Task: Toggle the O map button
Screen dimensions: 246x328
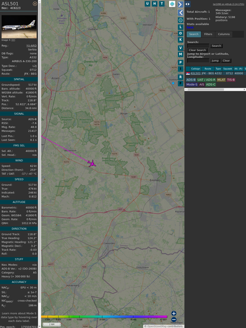Action: pyautogui.click(x=180, y=34)
